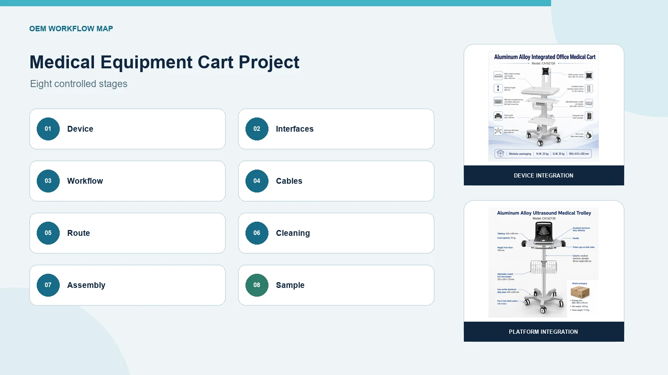Click the 03 circle badge beside Workflow
The image size is (668, 375).
click(x=48, y=181)
